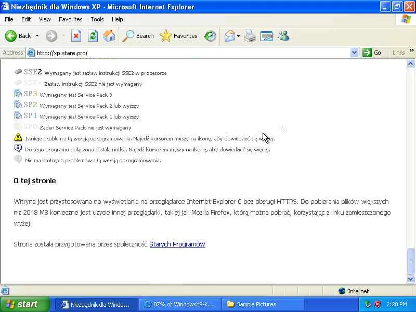Open the Tools menu
Viewport: 416px width, 312px height.
97,19
